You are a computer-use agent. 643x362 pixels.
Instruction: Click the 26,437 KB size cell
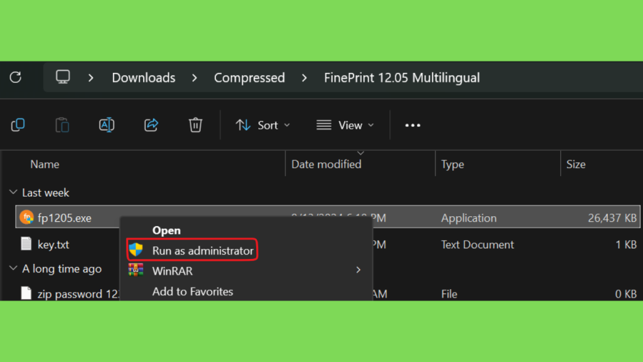click(x=612, y=218)
